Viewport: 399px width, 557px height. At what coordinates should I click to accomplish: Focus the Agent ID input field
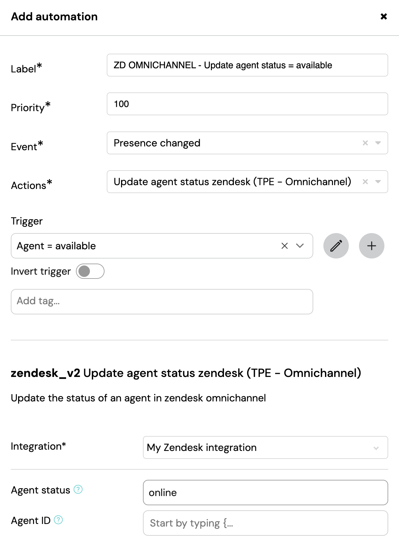(x=265, y=523)
